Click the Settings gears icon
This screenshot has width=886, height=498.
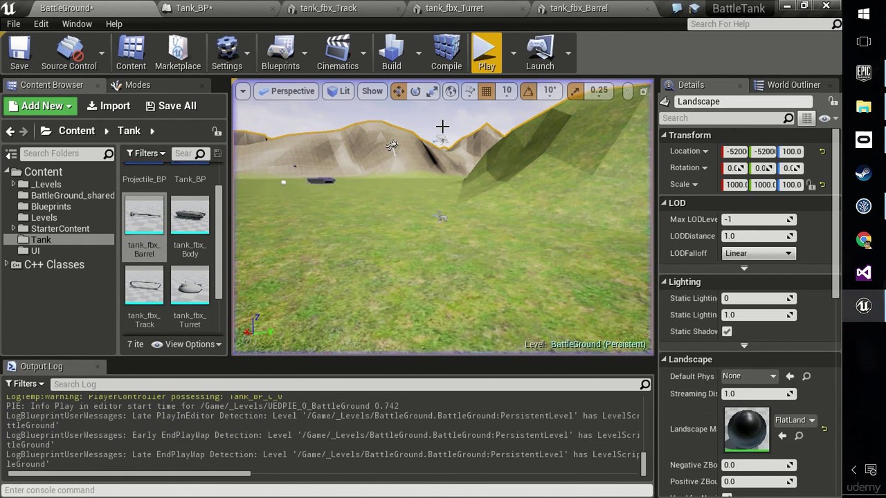[x=227, y=53]
